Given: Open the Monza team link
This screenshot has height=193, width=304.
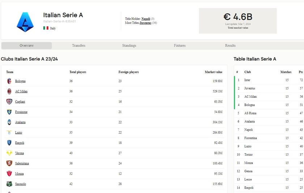Looking at the screenshot, I should (20, 174).
